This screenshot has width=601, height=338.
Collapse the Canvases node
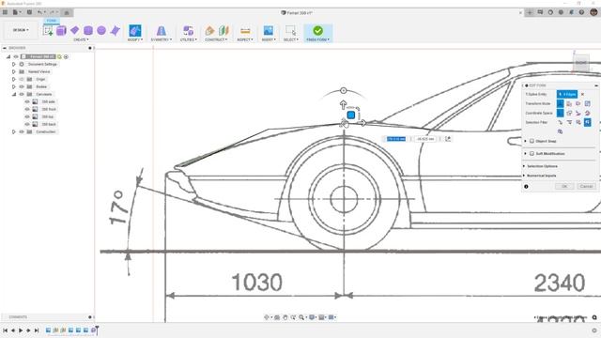(14, 94)
